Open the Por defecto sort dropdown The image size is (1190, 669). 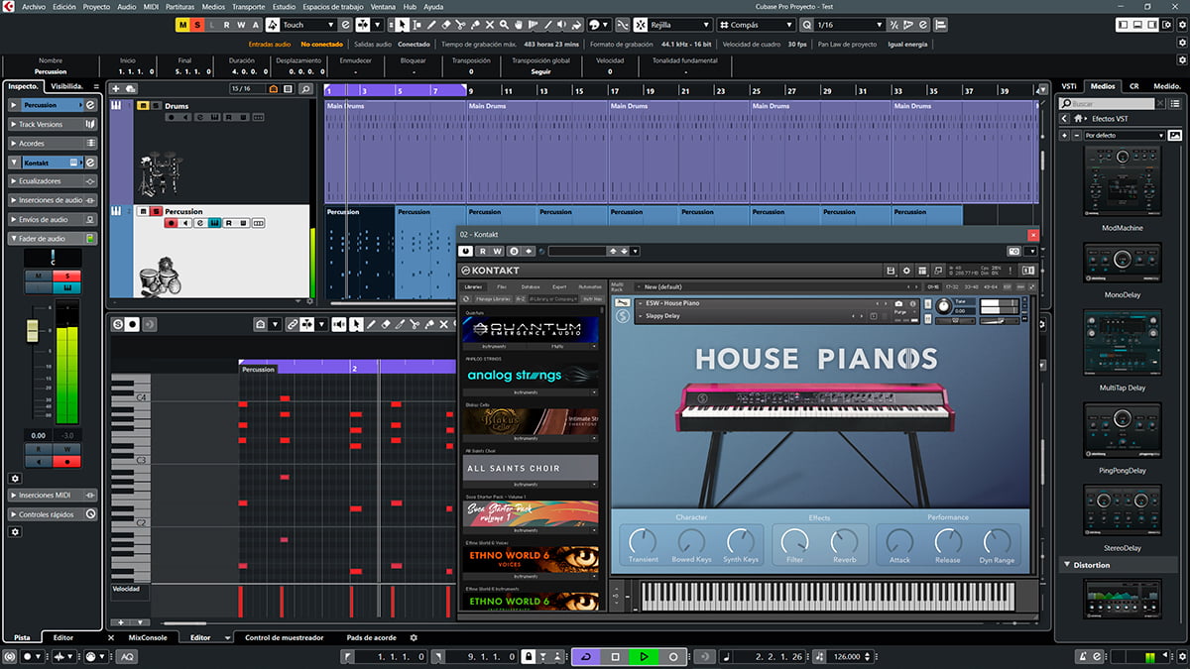pyautogui.click(x=1124, y=135)
